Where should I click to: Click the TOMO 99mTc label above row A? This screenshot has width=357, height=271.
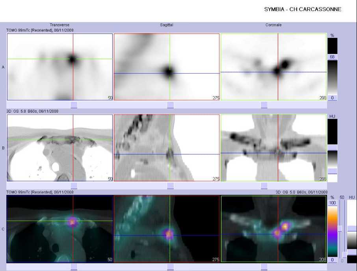[40, 30]
